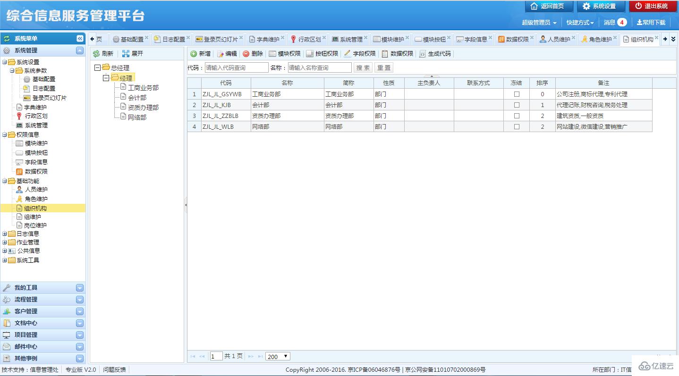
Task: Expand the 流程管理 accordion panel
Action: tap(80, 300)
